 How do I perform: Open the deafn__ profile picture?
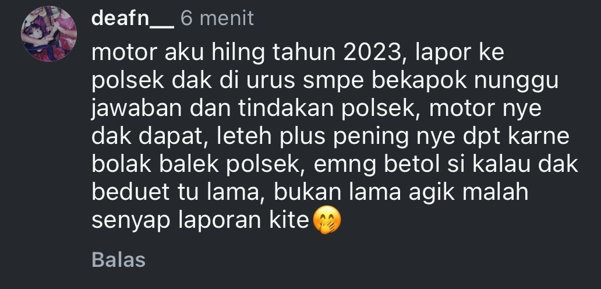coord(49,34)
